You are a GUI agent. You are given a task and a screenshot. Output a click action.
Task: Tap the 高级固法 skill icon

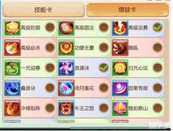coord(66,28)
